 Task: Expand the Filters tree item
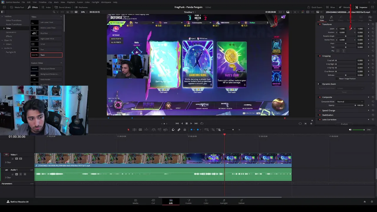click(x=4, y=44)
